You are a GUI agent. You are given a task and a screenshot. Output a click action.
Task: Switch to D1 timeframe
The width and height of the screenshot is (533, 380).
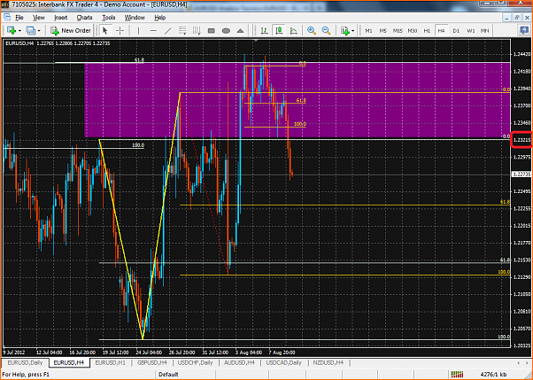tap(456, 31)
